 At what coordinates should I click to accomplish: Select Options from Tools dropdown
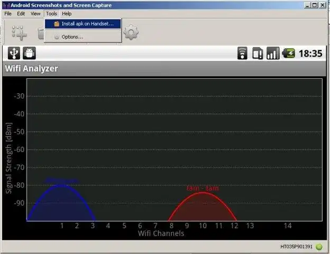(x=82, y=37)
